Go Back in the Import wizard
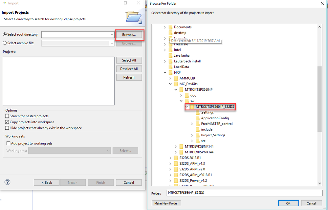Viewport: 328px width, 210px height. (47, 182)
